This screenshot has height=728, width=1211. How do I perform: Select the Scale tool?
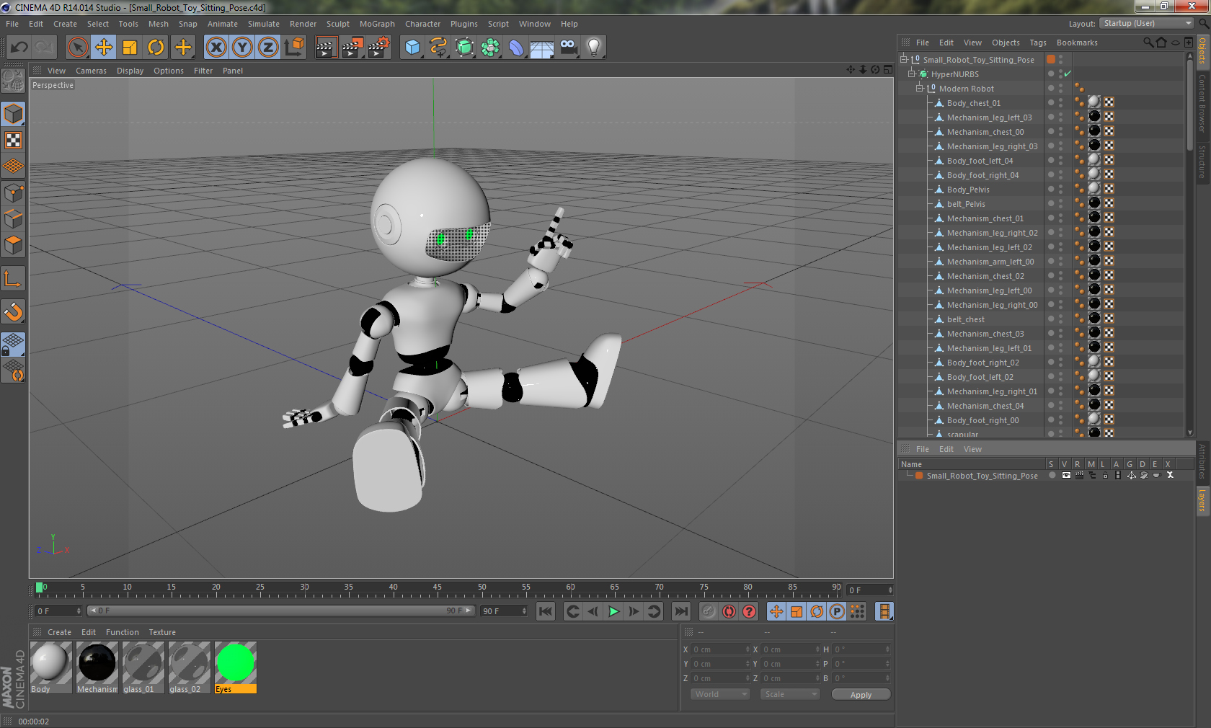pyautogui.click(x=130, y=48)
